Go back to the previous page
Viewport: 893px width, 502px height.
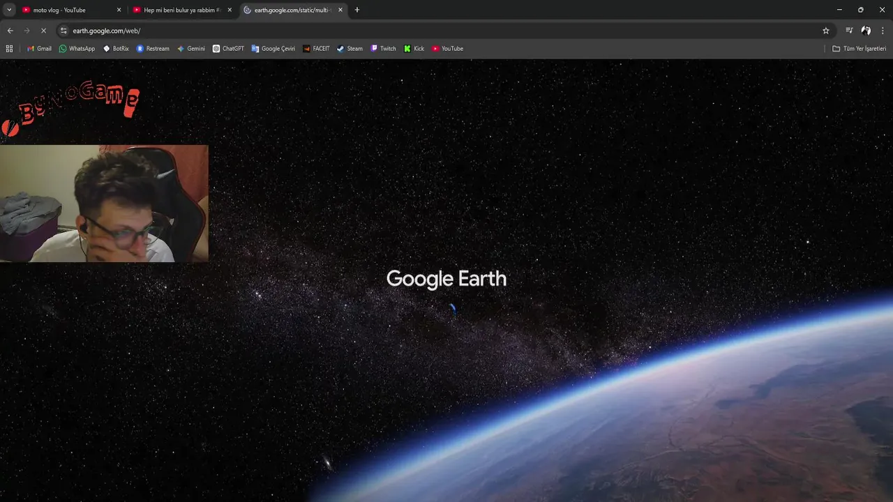pos(10,31)
